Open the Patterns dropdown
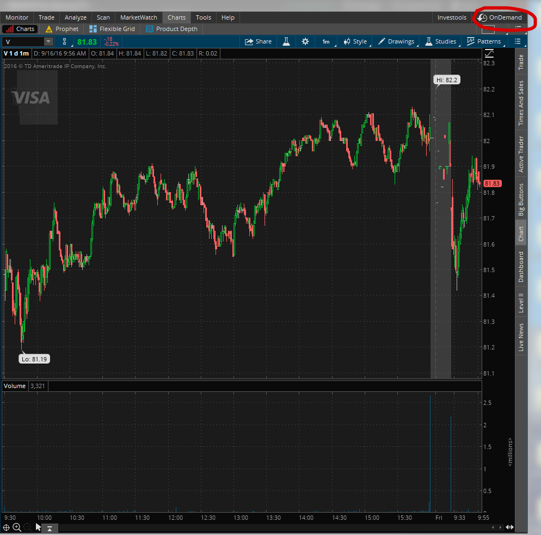This screenshot has height=535, width=541. [484, 42]
